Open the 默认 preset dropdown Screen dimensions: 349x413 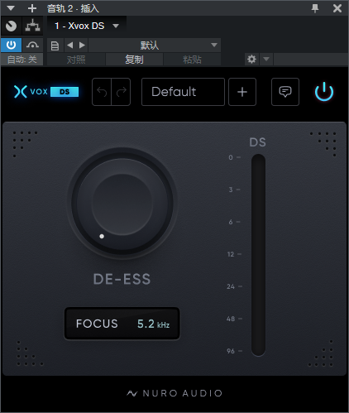[x=155, y=46]
